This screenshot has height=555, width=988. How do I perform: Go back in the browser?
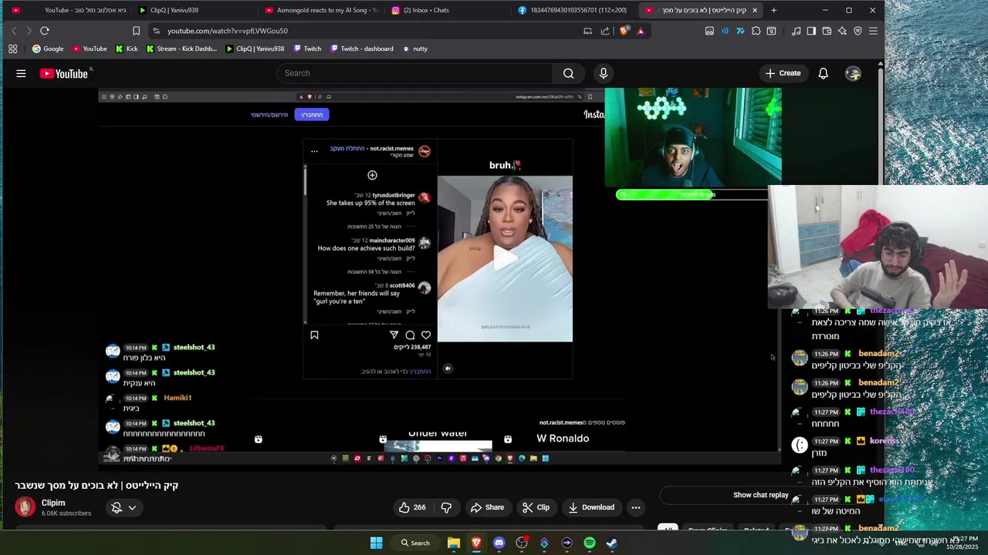pyautogui.click(x=13, y=31)
